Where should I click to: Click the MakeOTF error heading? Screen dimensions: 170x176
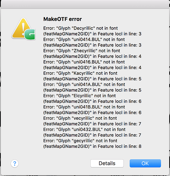tap(63, 19)
